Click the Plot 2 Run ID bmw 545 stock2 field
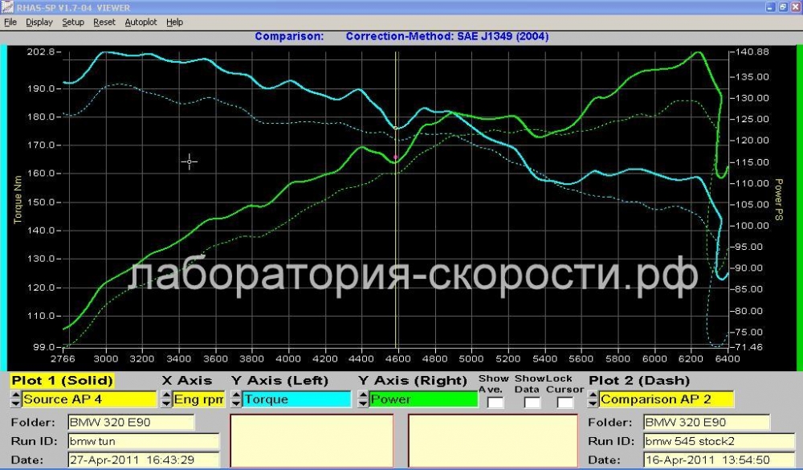 [x=719, y=441]
